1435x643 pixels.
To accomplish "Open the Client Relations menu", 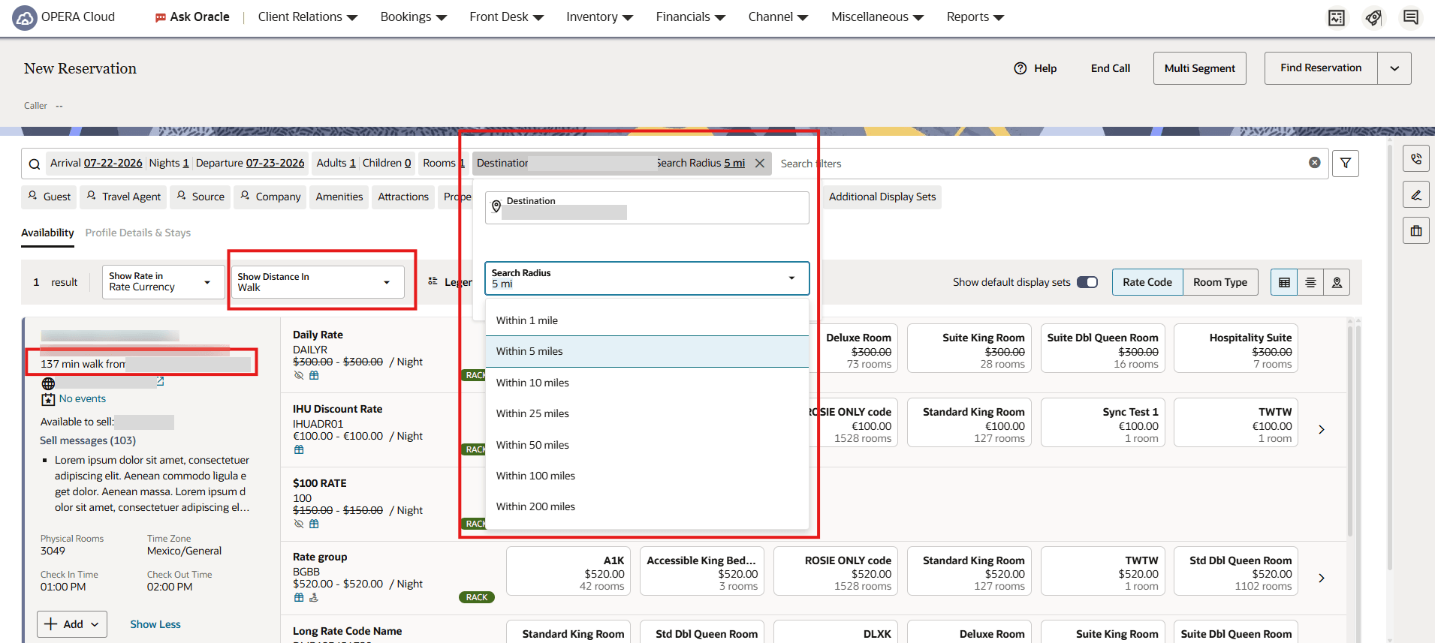I will tap(307, 17).
